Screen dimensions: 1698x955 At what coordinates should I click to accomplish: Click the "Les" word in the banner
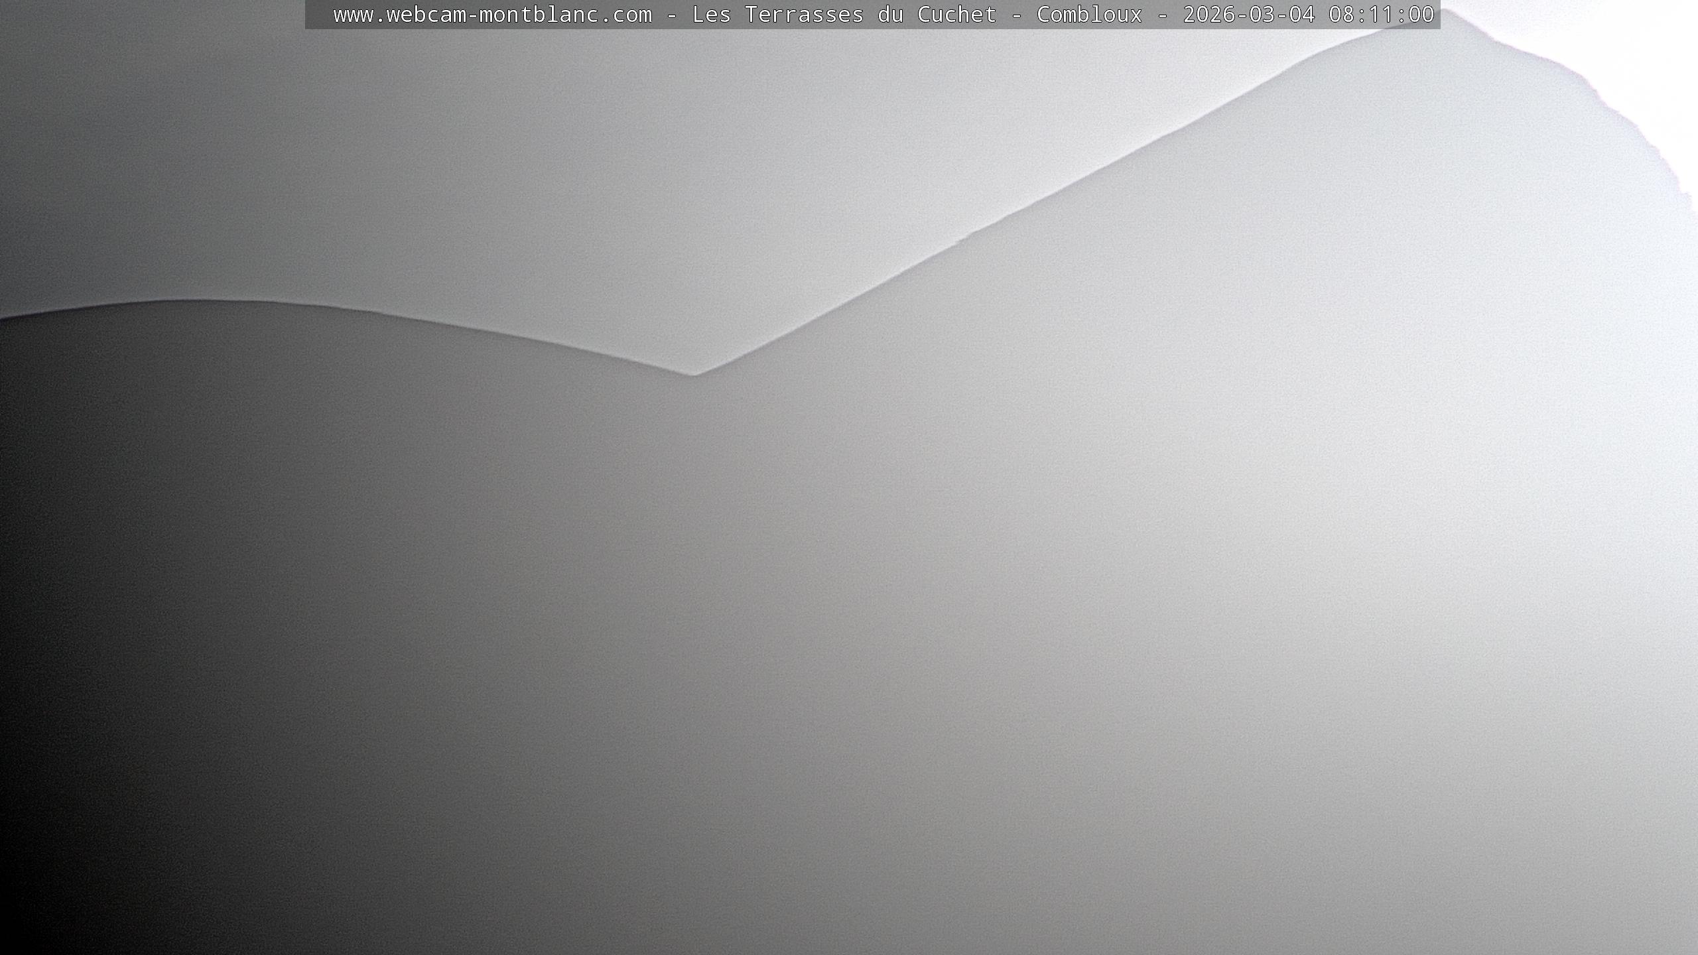coord(711,15)
